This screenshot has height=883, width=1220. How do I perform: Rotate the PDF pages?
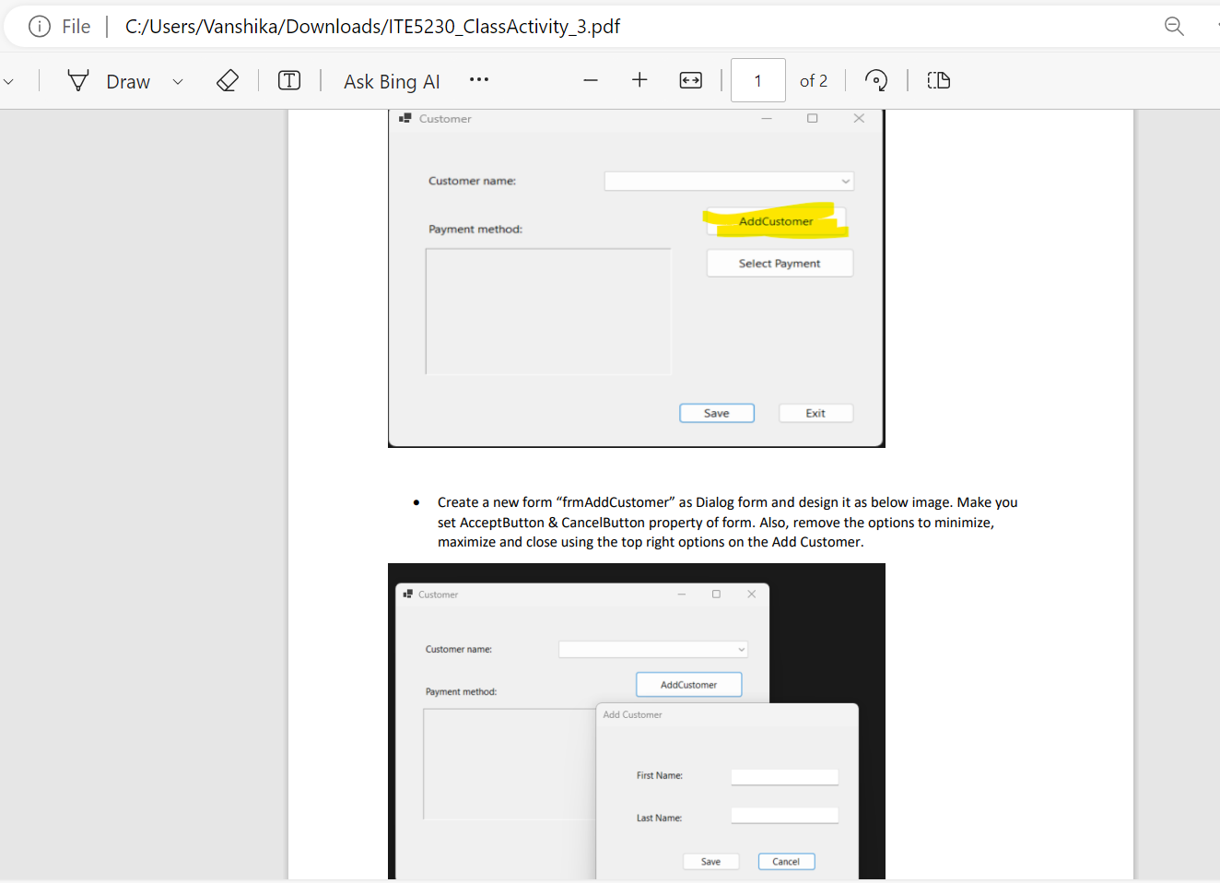tap(875, 80)
